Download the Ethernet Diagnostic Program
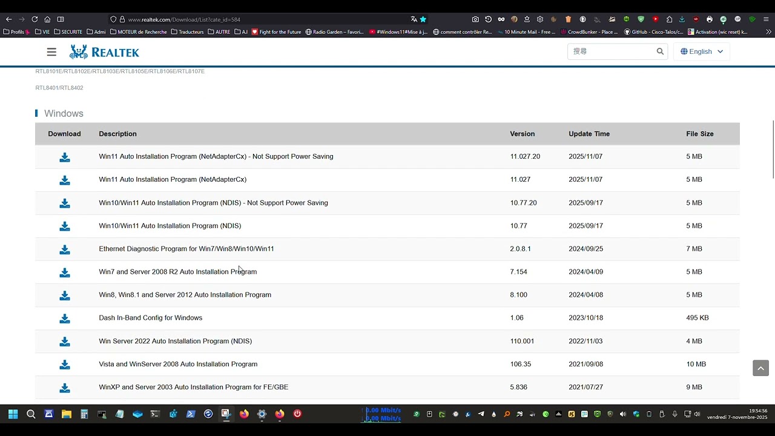775x436 pixels. point(65,249)
